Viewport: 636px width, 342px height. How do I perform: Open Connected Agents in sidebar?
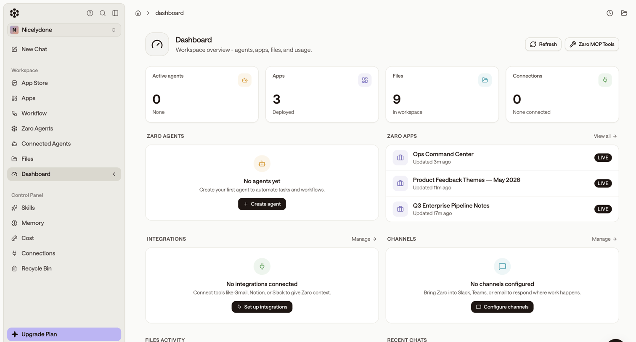pos(64,144)
